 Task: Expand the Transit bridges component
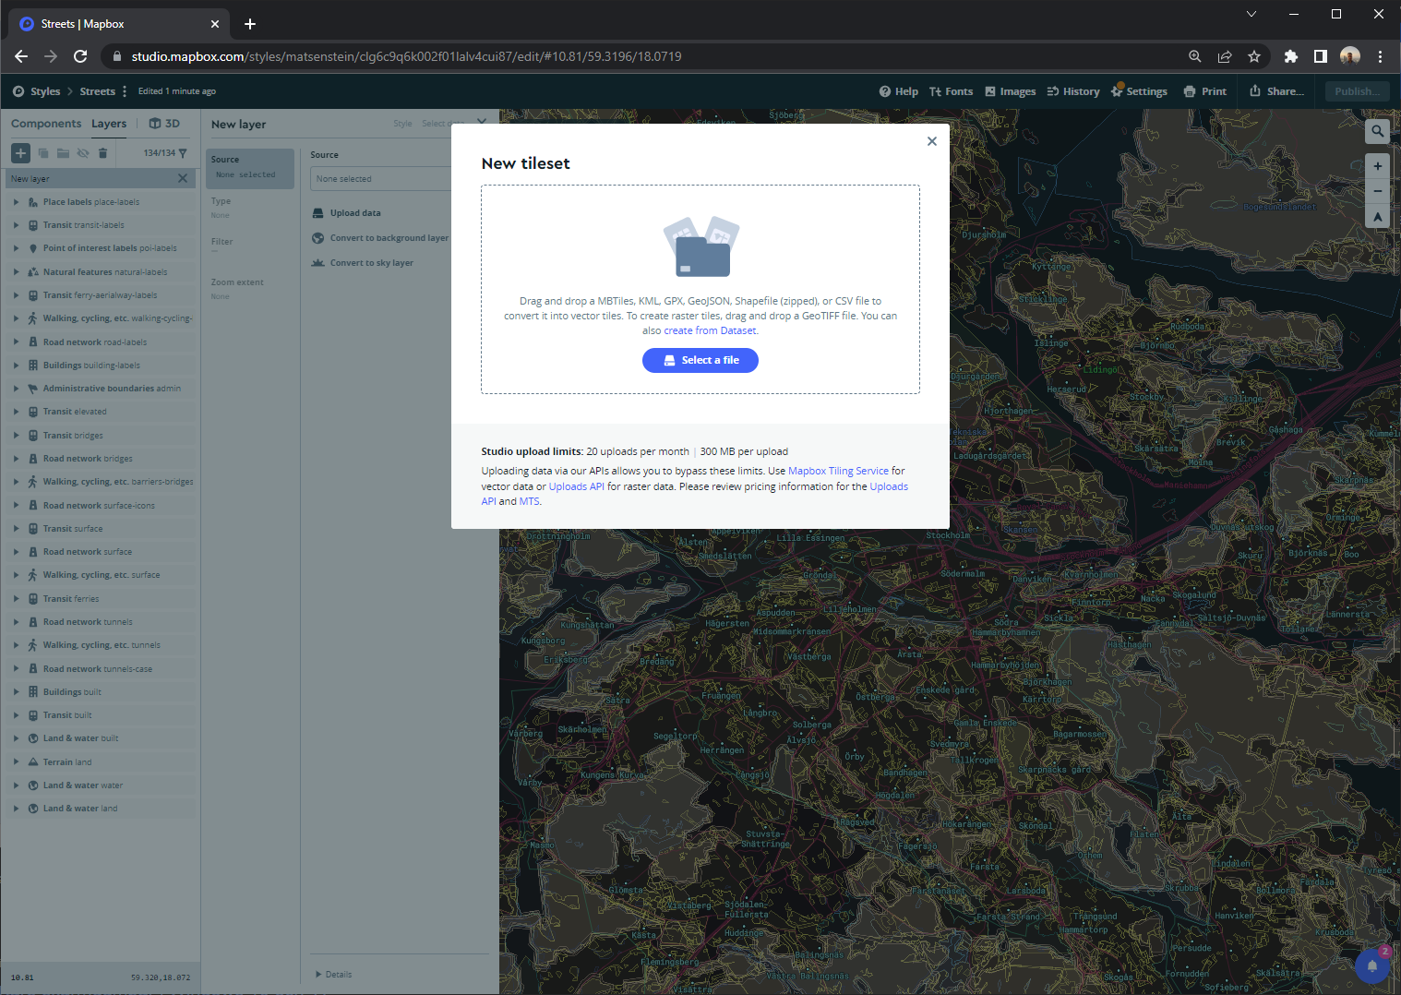pos(16,436)
